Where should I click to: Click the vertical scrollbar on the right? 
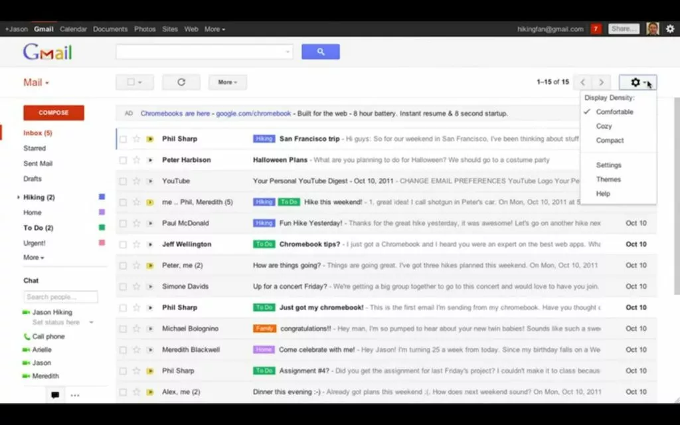pos(677,195)
